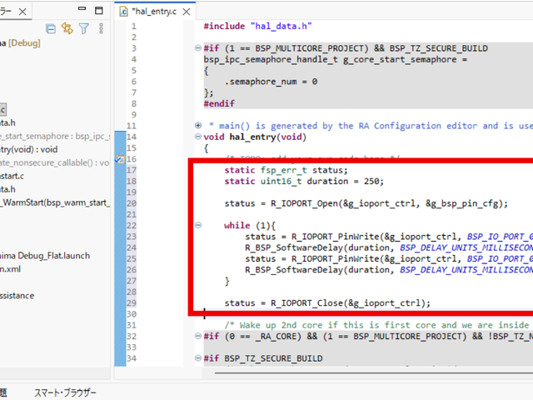Open the startup.c file entry in explorer
The image size is (533, 400).
click(12, 176)
